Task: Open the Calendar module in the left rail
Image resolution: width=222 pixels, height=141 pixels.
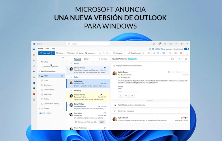Action: (x=34, y=55)
